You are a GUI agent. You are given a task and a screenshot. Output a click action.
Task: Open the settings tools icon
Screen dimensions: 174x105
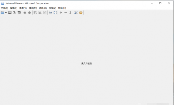[76, 13]
